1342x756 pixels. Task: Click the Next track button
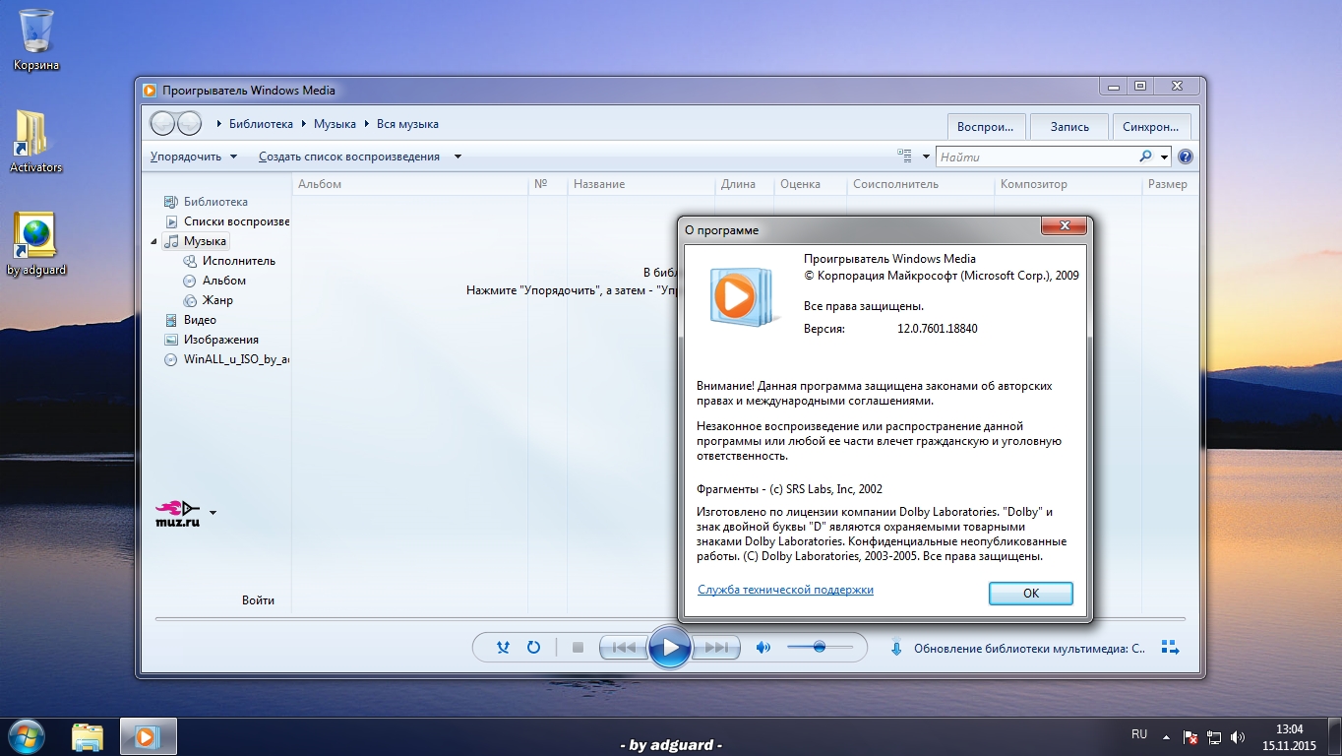[x=716, y=647]
